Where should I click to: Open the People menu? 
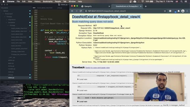click(58, 1)
